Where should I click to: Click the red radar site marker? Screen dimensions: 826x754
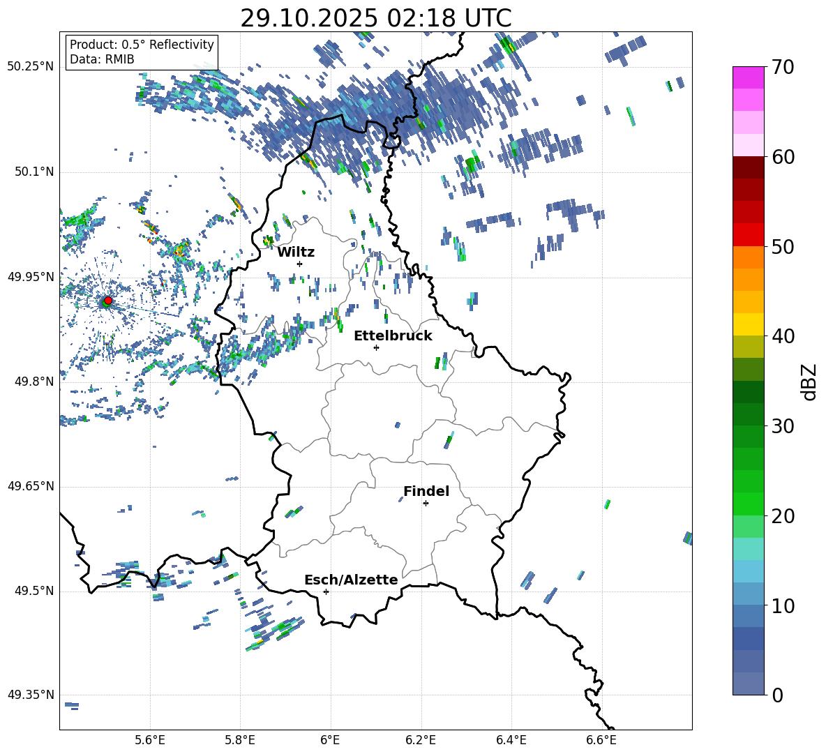(107, 301)
